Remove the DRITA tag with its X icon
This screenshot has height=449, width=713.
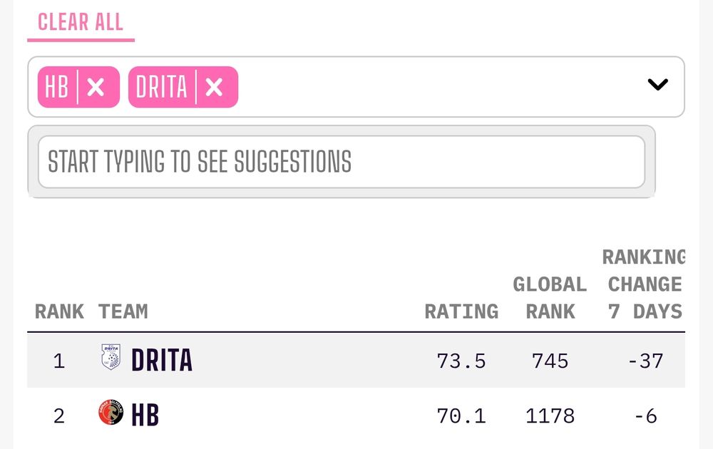214,87
